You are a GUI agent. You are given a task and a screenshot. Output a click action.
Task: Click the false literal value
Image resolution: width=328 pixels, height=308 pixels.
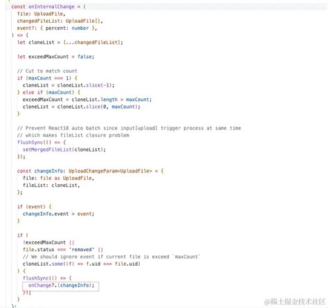[84, 57]
